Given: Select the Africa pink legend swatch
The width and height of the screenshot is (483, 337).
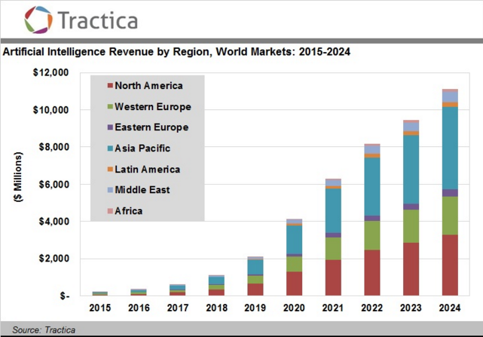Looking at the screenshot, I should click(x=110, y=211).
